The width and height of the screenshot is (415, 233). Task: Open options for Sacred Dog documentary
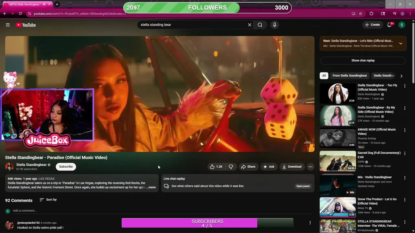405,154
